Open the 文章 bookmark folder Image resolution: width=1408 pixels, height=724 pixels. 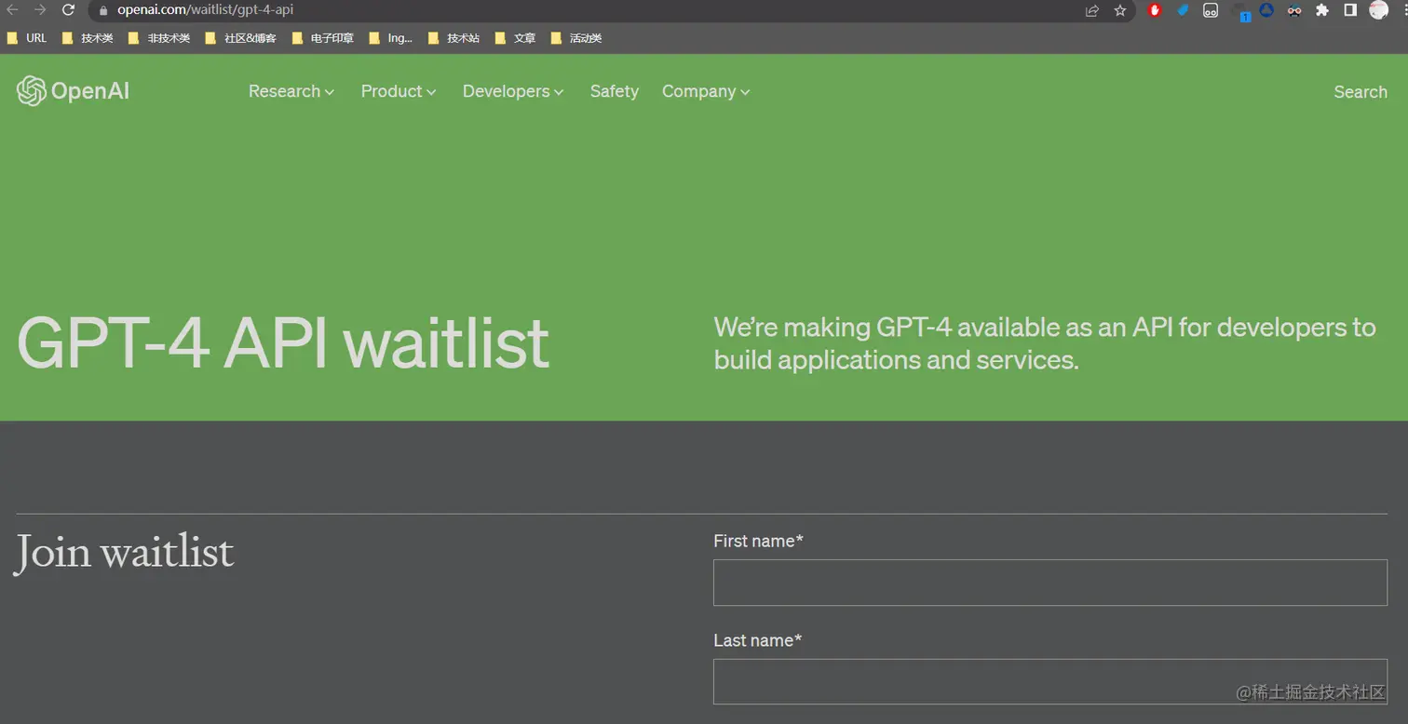pos(515,38)
